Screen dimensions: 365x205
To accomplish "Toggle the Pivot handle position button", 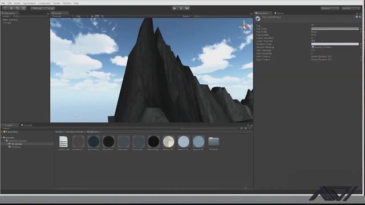I will [x=36, y=9].
